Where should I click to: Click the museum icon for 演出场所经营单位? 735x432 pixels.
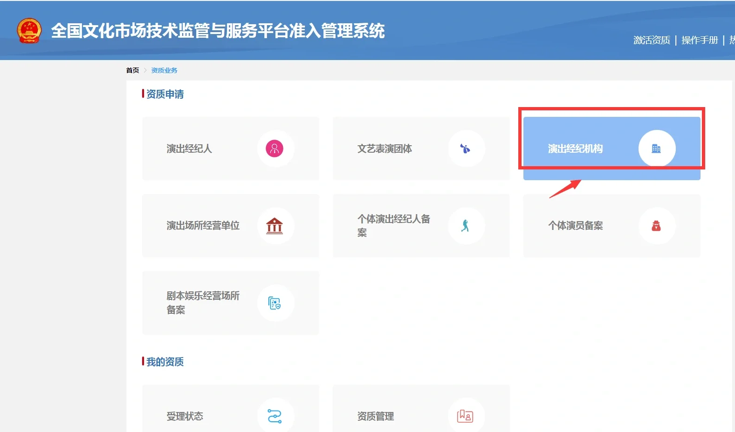[x=275, y=226]
